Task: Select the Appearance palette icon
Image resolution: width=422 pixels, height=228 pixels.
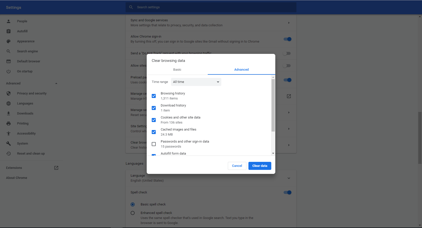Action: (9, 41)
